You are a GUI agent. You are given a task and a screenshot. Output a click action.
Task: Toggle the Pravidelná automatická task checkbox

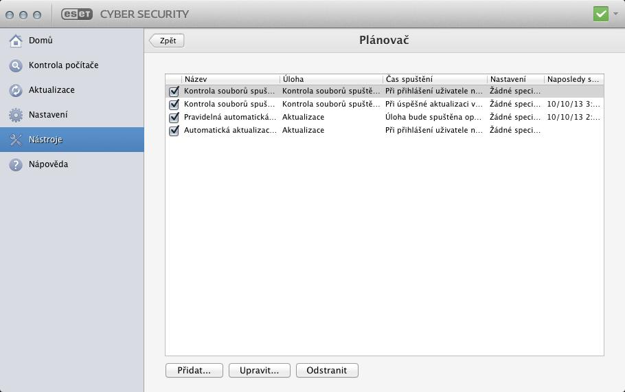[174, 118]
